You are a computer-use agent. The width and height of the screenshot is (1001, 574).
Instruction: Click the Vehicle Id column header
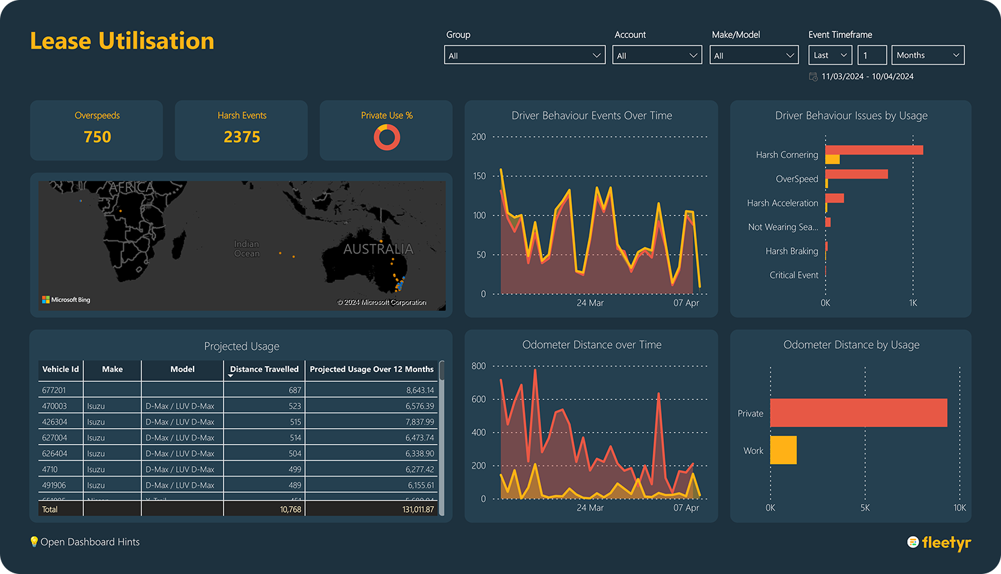click(60, 369)
